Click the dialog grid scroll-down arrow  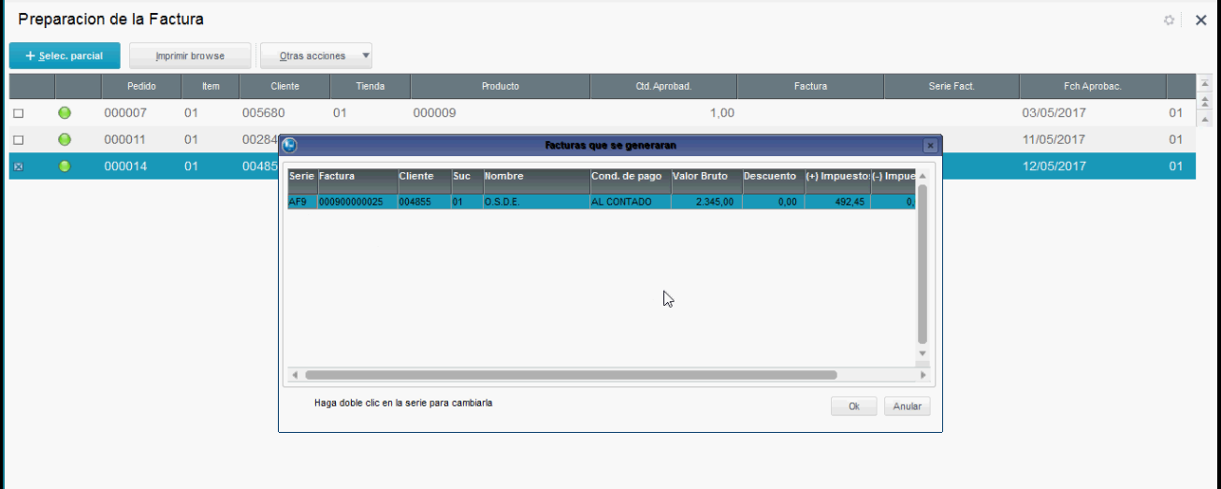pyautogui.click(x=922, y=353)
